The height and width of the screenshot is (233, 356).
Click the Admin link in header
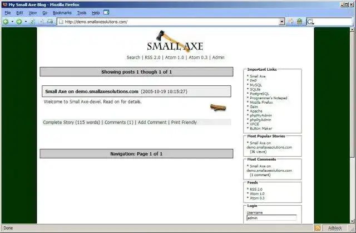pyautogui.click(x=218, y=57)
